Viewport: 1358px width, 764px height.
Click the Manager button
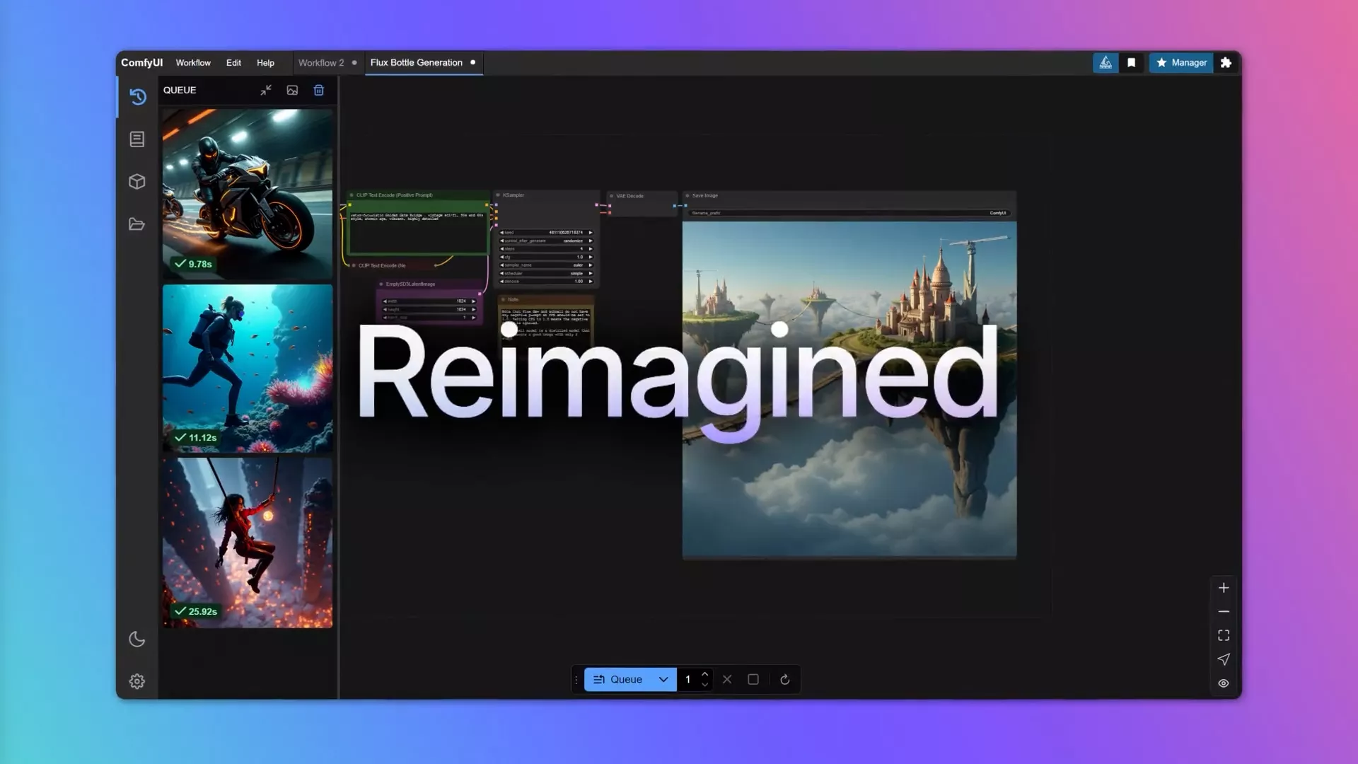1181,63
